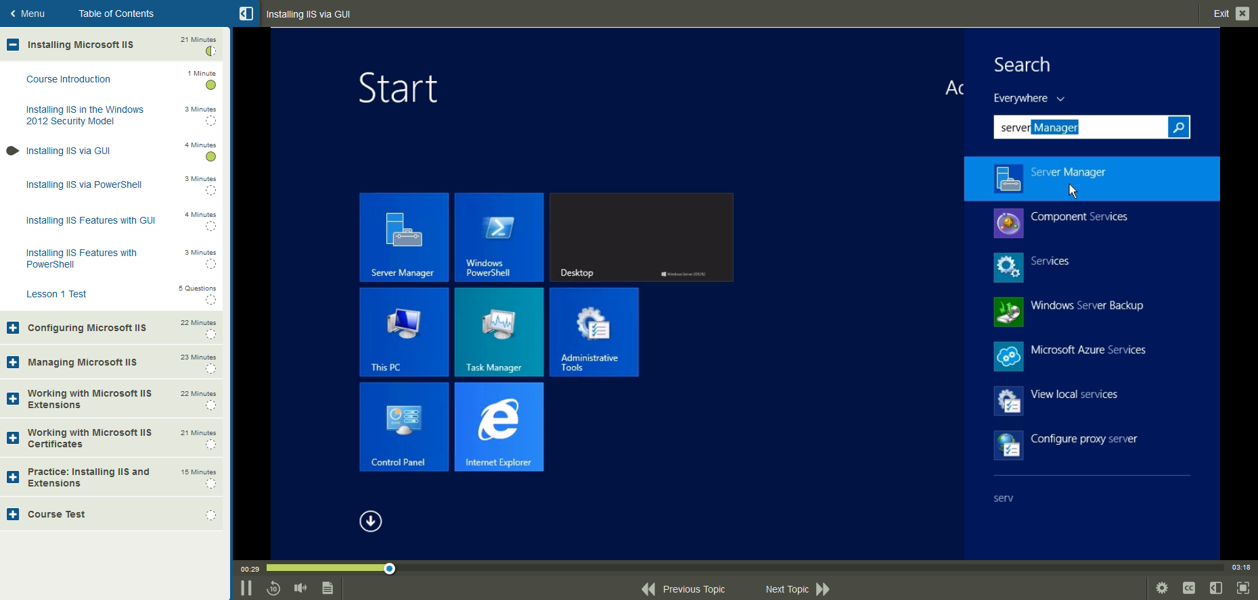The height and width of the screenshot is (600, 1258).
Task: Click the 'serv' search suggestion
Action: [1003, 498]
